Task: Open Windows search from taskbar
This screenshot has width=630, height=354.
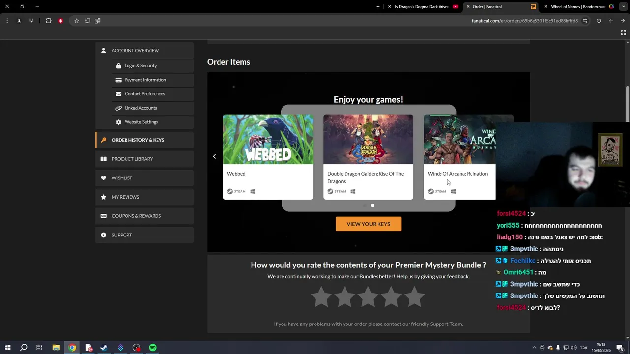Action: pyautogui.click(x=24, y=348)
